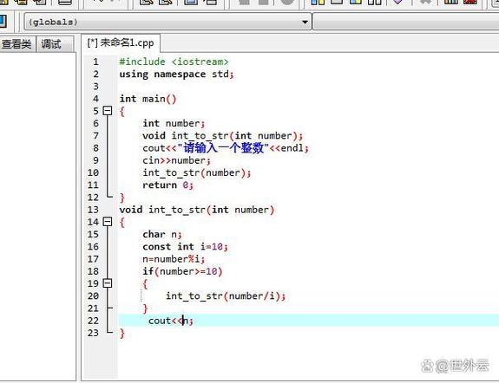Open the empty members dropdown beside (globals)
This screenshot has height=383, width=499.
(406, 22)
